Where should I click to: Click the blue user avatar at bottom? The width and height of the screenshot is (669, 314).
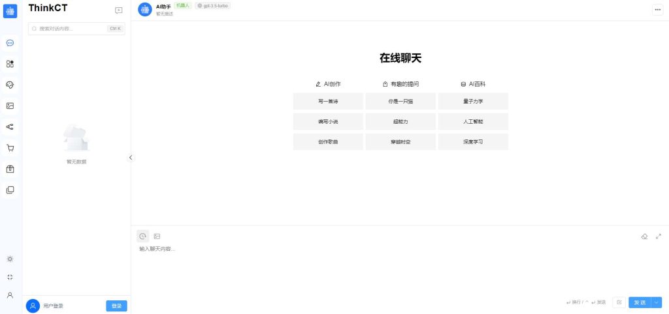[33, 306]
